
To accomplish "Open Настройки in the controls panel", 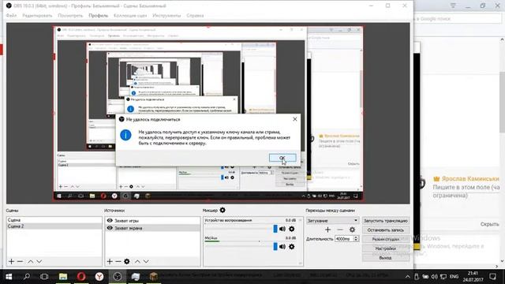I will coord(386,248).
